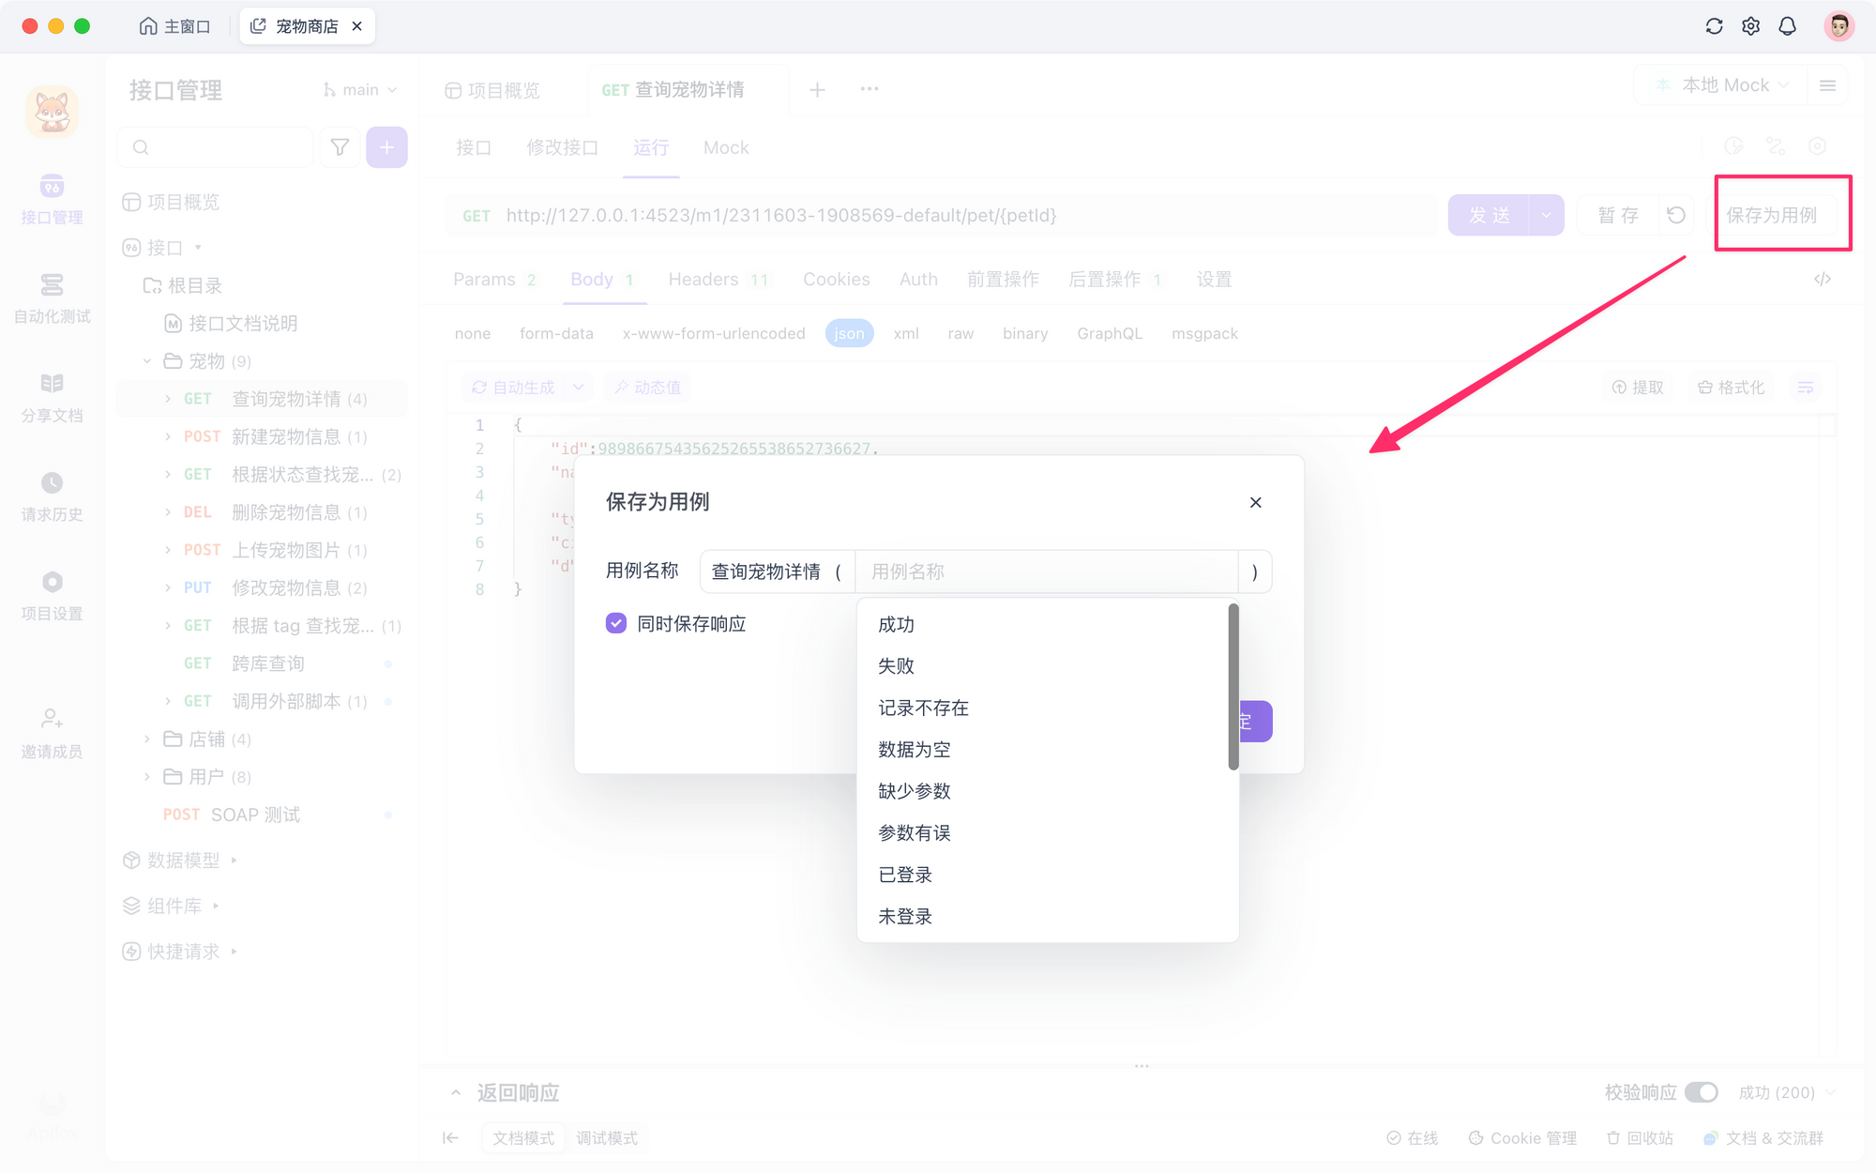Click the 格式化 format button
The height and width of the screenshot is (1173, 1876).
tap(1732, 388)
